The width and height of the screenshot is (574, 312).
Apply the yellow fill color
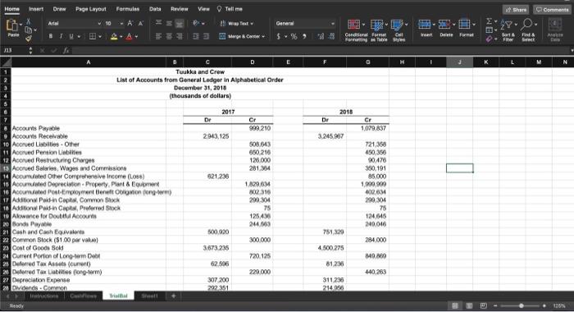[x=114, y=36]
